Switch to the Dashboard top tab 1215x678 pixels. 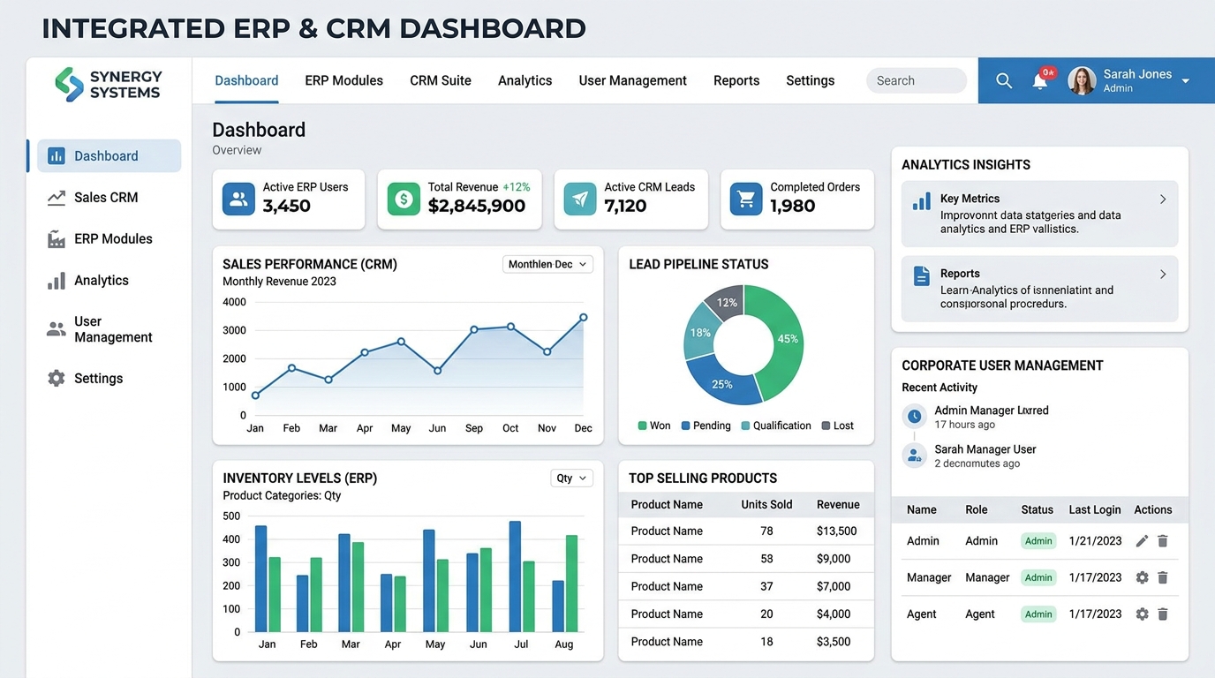pyautogui.click(x=246, y=80)
